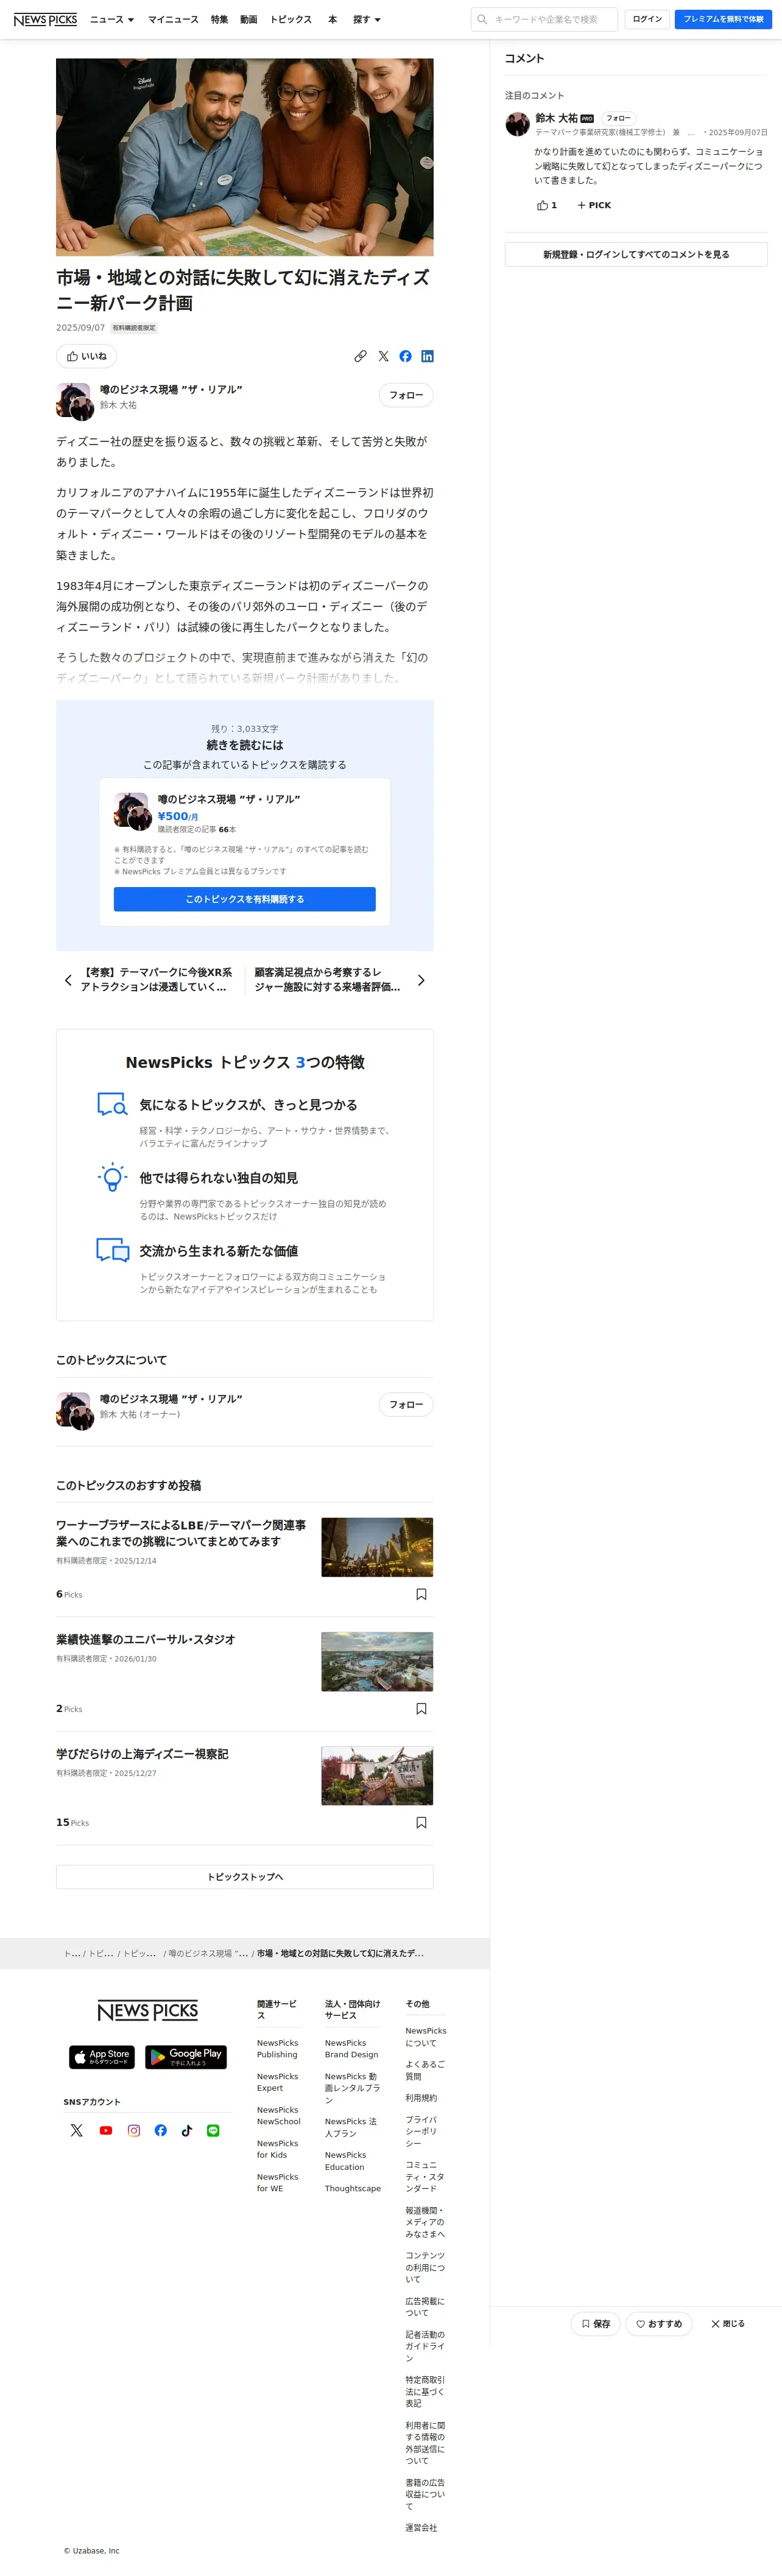782x2576 pixels.
Task: Open 噂のビジネス現場 breadcrumb link
Action: [208, 1954]
